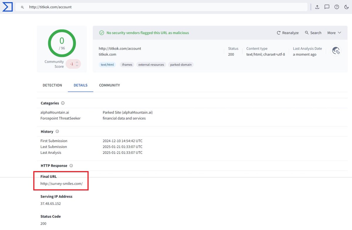
Task: Click the globe link icon beside Last Analysis Date
Action: (336, 51)
